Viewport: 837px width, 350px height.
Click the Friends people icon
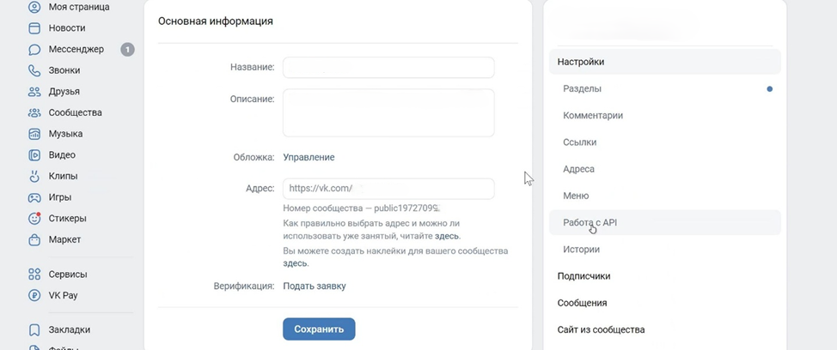tap(34, 92)
